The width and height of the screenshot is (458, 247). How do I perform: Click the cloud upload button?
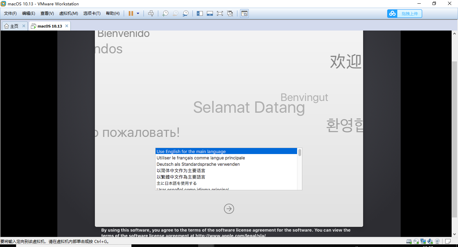coord(405,13)
